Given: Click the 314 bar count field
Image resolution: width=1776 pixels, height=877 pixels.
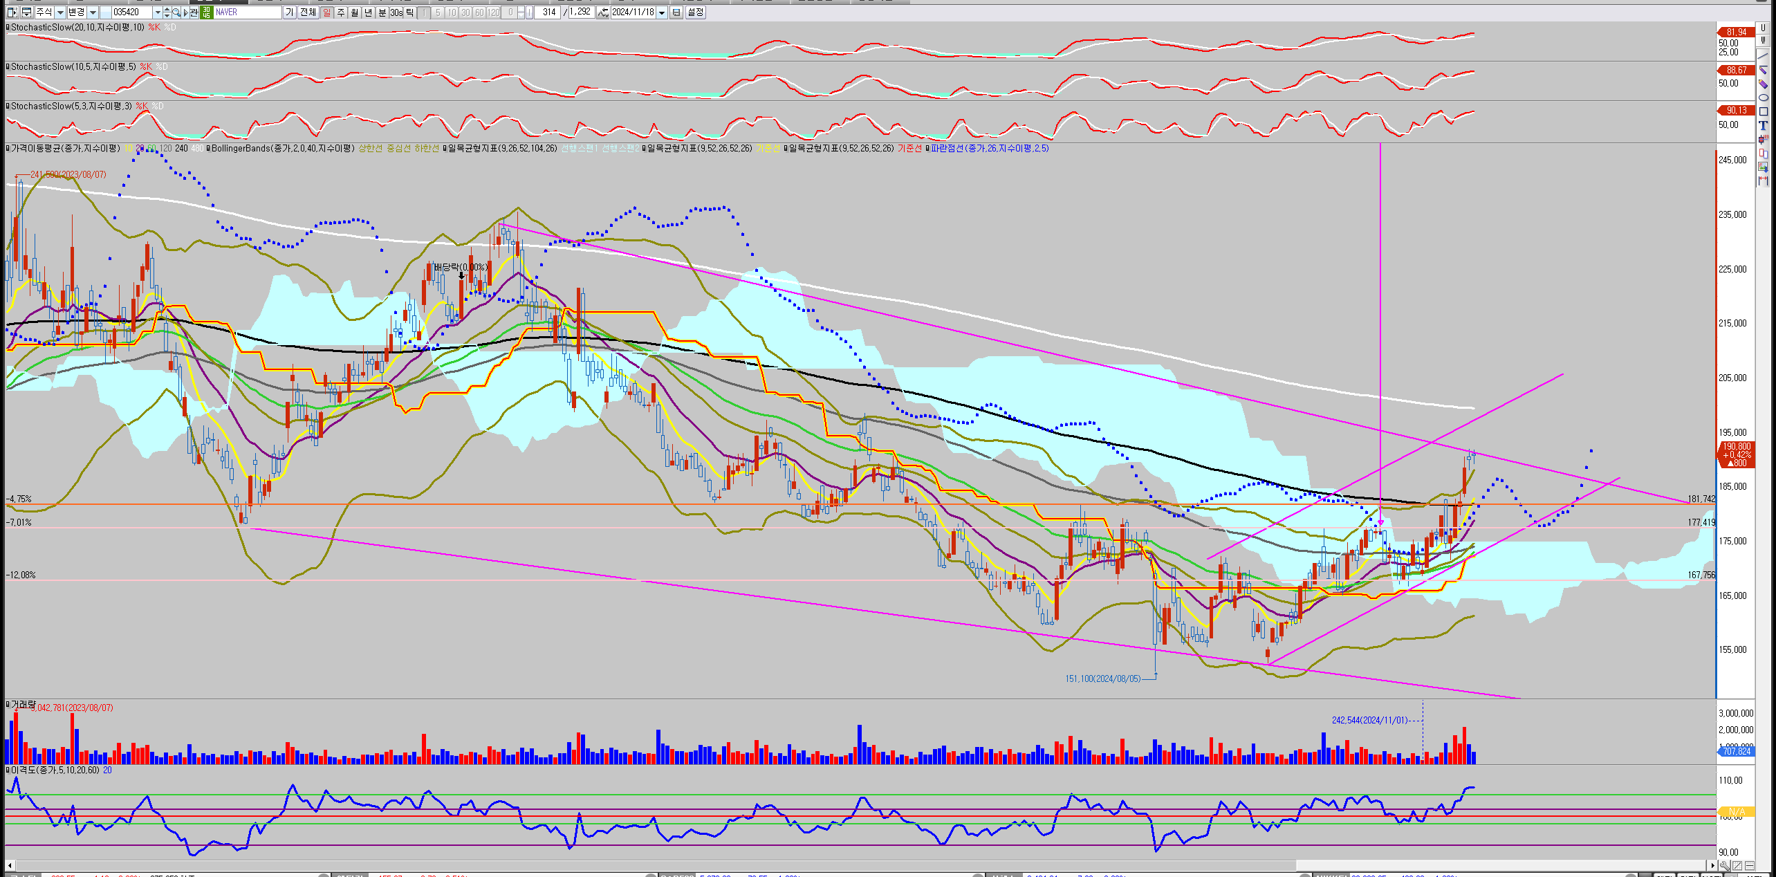Looking at the screenshot, I should [x=547, y=12].
